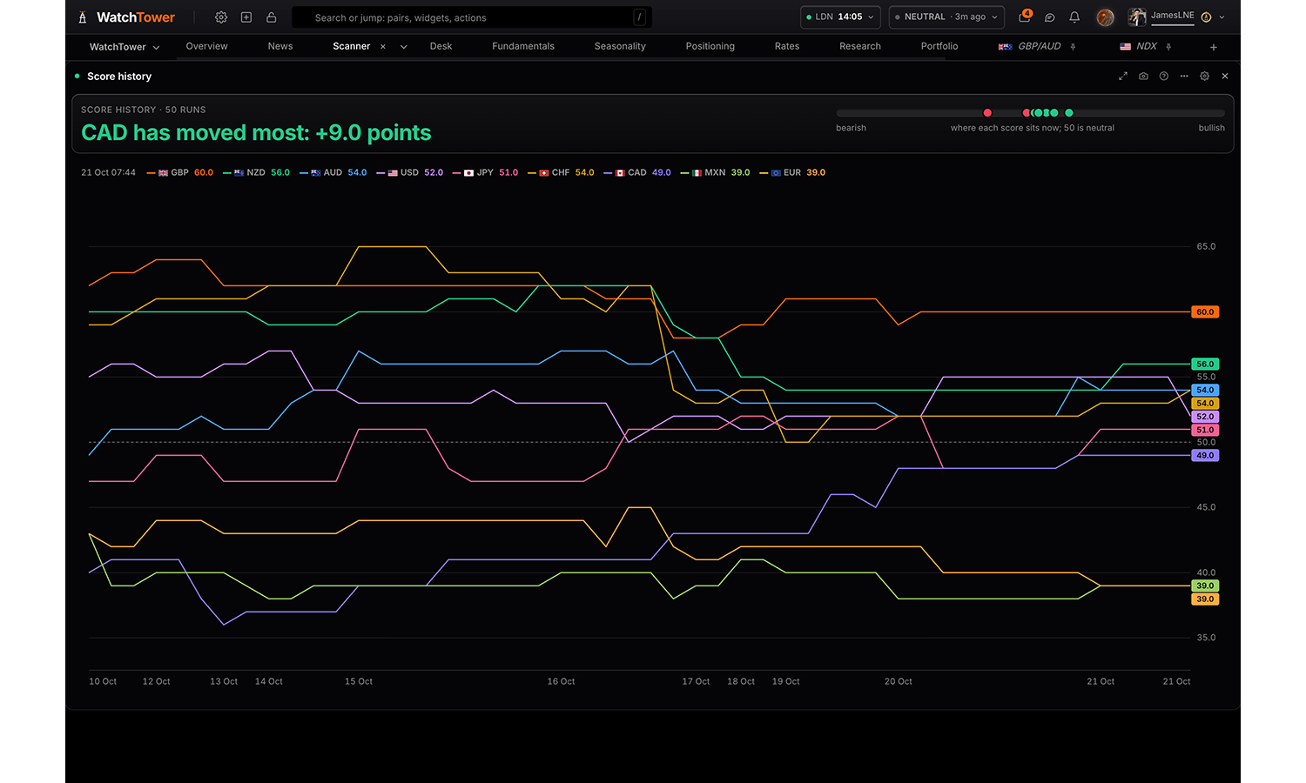
Task: Take a snapshot of the Score history panel
Action: click(1143, 77)
